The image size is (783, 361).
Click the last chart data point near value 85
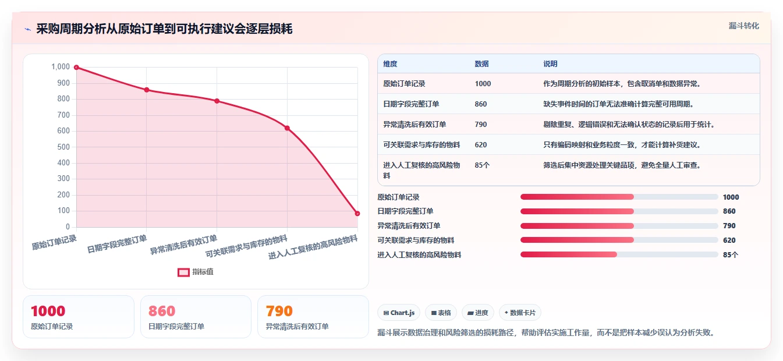coord(357,214)
